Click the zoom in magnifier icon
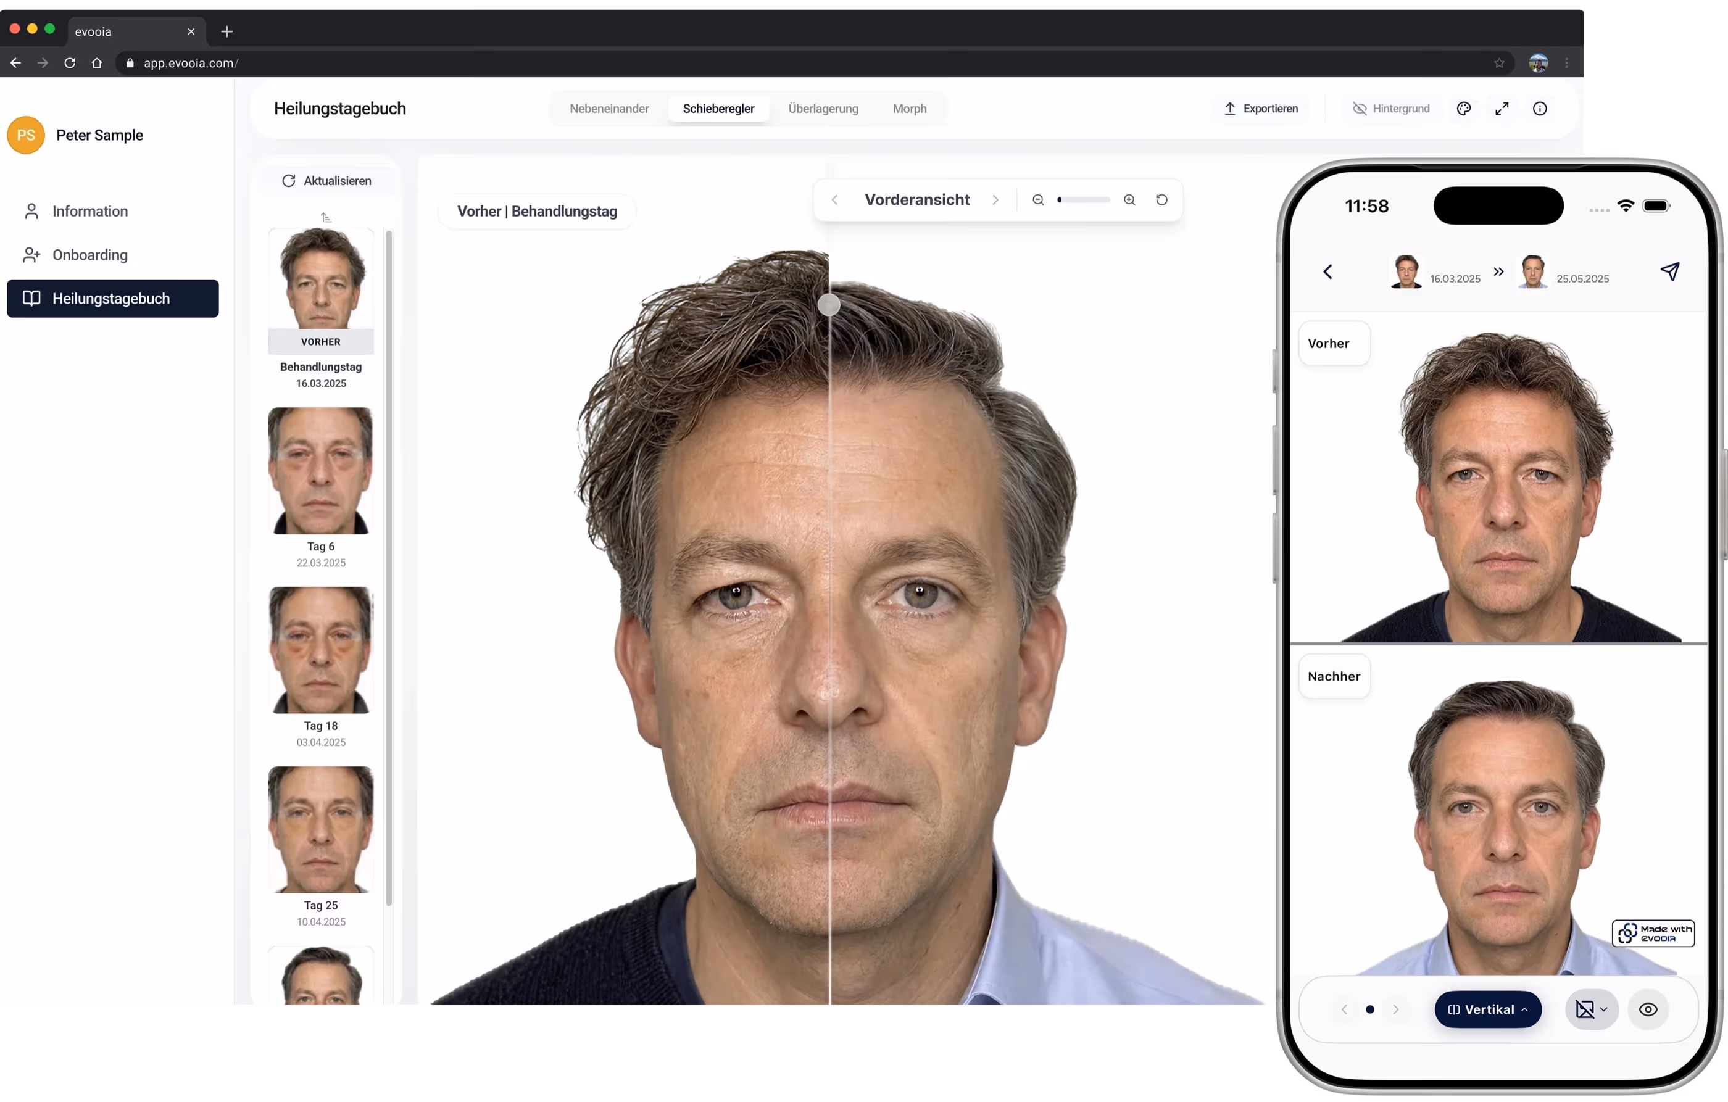The height and width of the screenshot is (1102, 1728). 1129,200
